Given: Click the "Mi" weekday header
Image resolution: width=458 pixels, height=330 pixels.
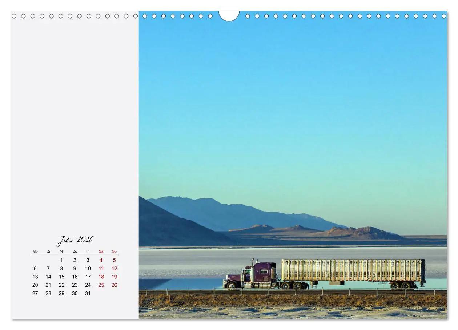Looking at the screenshot, I should click(x=61, y=251).
